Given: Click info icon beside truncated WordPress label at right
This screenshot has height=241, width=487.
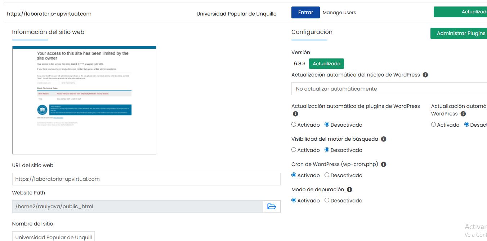Looking at the screenshot, I should pyautogui.click(x=463, y=114).
